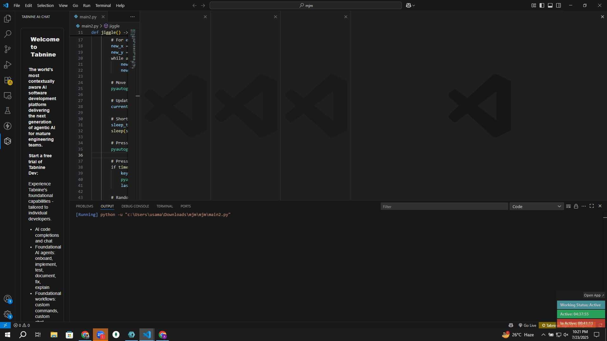The height and width of the screenshot is (341, 607).
Task: Open the Source Control view
Action: pyautogui.click(x=8, y=49)
